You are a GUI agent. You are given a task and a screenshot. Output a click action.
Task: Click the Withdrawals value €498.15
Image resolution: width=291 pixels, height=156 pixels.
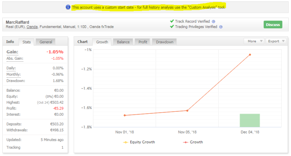point(57,130)
